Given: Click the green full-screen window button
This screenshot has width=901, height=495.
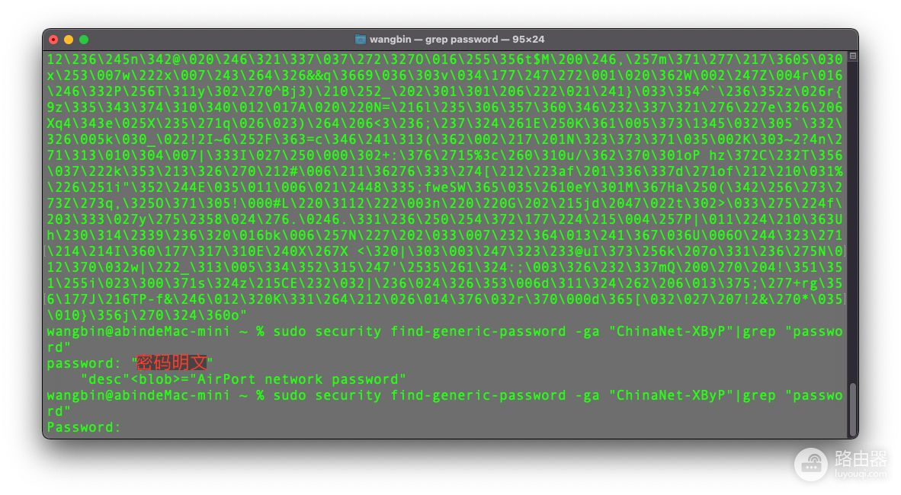Looking at the screenshot, I should pyautogui.click(x=84, y=40).
